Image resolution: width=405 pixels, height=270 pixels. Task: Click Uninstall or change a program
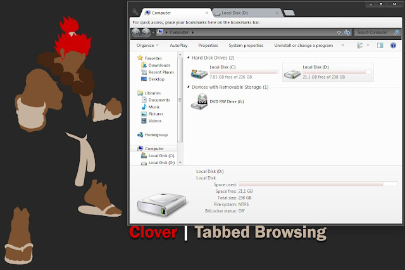click(x=304, y=45)
